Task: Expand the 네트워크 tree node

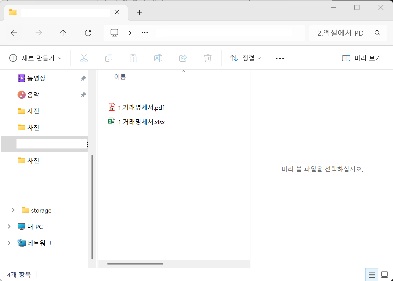Action: pyautogui.click(x=9, y=243)
